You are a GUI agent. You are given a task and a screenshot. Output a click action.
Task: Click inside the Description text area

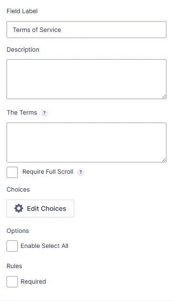[x=86, y=79]
